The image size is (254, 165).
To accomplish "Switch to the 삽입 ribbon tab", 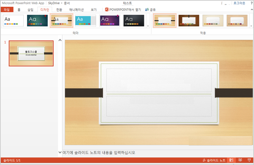I will pyautogui.click(x=30, y=10).
